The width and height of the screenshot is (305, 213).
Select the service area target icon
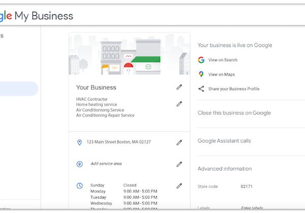click(x=79, y=164)
